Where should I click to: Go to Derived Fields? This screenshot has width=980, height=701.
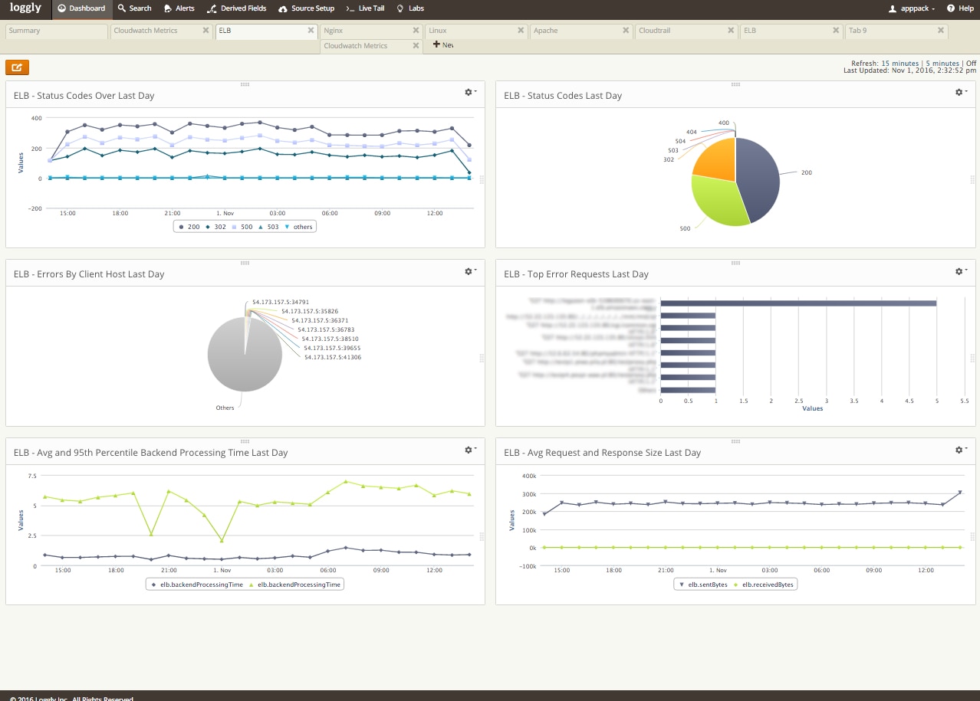(237, 8)
